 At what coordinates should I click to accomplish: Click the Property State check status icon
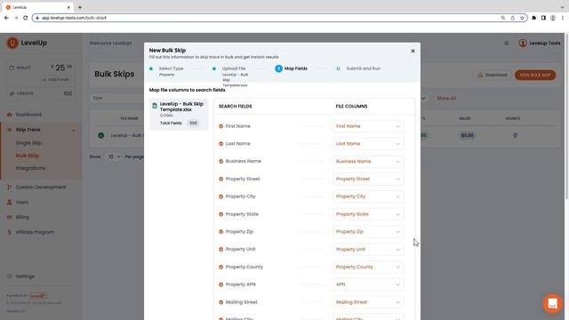[x=220, y=214]
